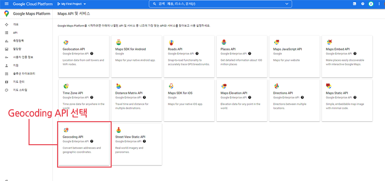Click the Geolocation API card icon
Viewport: 385px width, 181px height.
tap(66, 43)
